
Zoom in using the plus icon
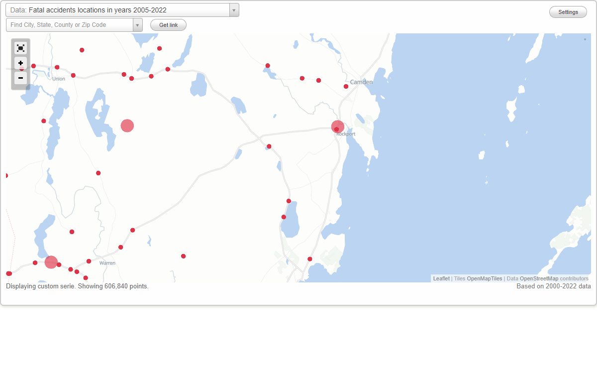click(20, 63)
